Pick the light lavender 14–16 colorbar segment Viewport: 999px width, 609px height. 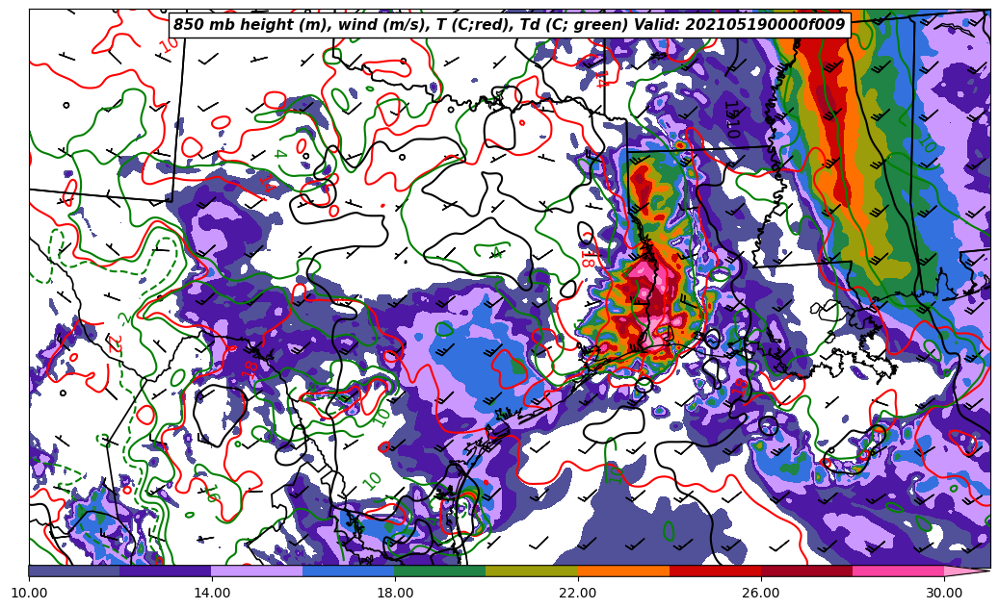pos(257,571)
